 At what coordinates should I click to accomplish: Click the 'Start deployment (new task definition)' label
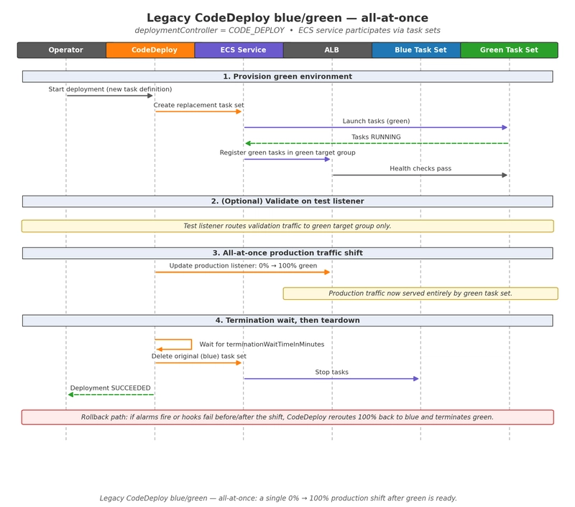pyautogui.click(x=110, y=89)
